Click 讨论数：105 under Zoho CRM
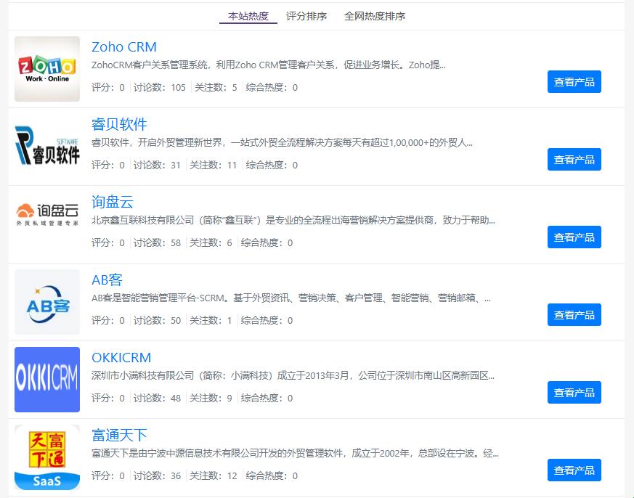The height and width of the screenshot is (498, 634). point(159,87)
